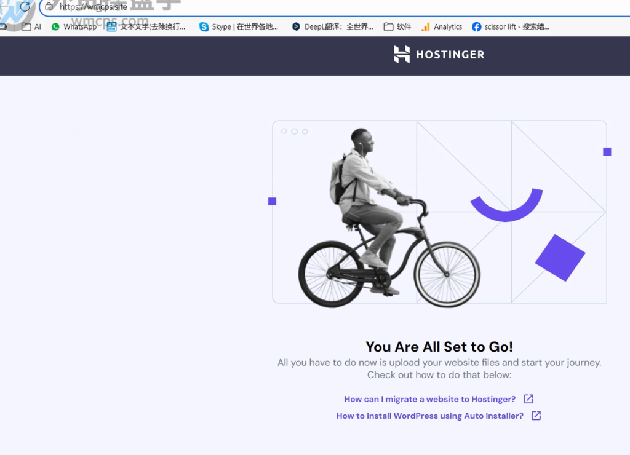Expand the 软件 bookmarks folder
The height and width of the screenshot is (455, 630).
(397, 26)
